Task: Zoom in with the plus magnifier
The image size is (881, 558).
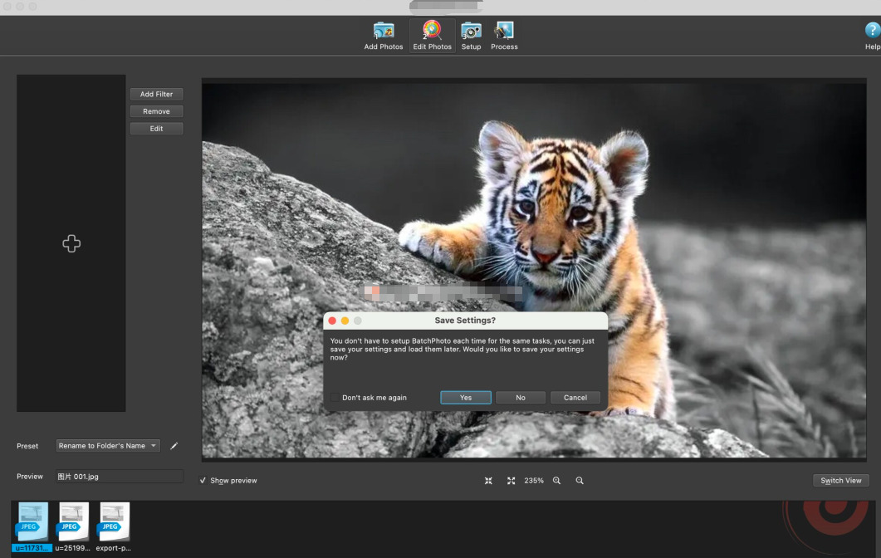Action: pos(556,481)
